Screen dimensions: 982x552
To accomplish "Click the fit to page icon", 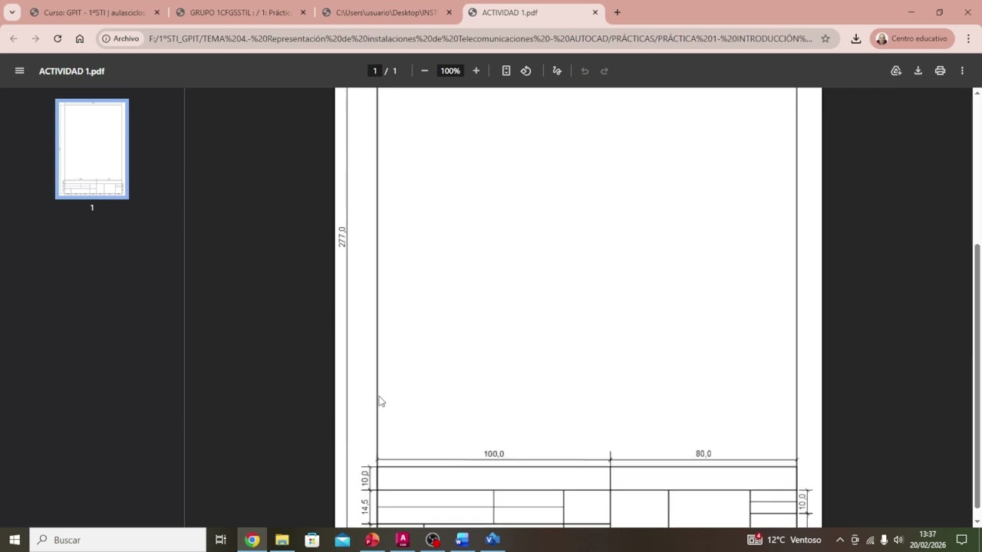I will pyautogui.click(x=506, y=71).
